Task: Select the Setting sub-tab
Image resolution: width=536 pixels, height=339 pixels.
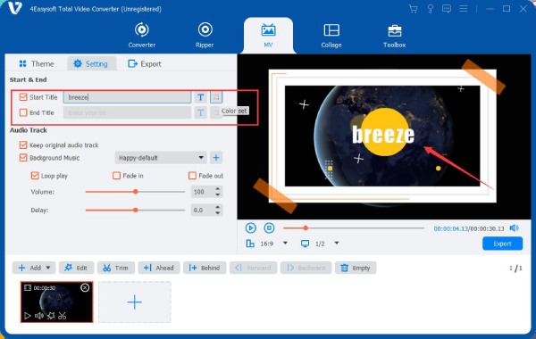Action: click(x=91, y=64)
